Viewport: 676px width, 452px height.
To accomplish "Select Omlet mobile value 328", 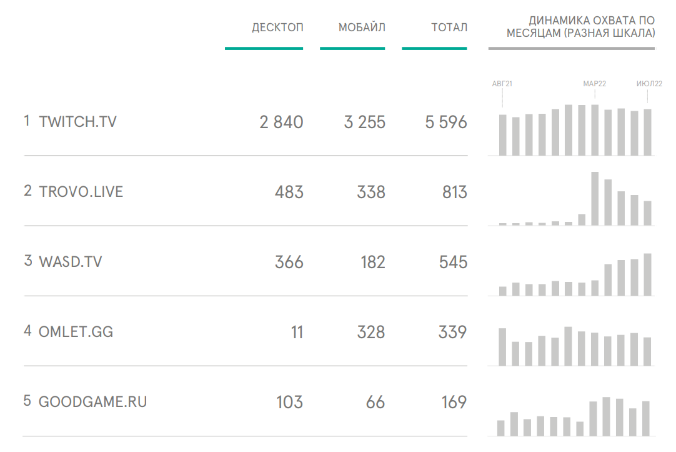I will click(x=371, y=332).
